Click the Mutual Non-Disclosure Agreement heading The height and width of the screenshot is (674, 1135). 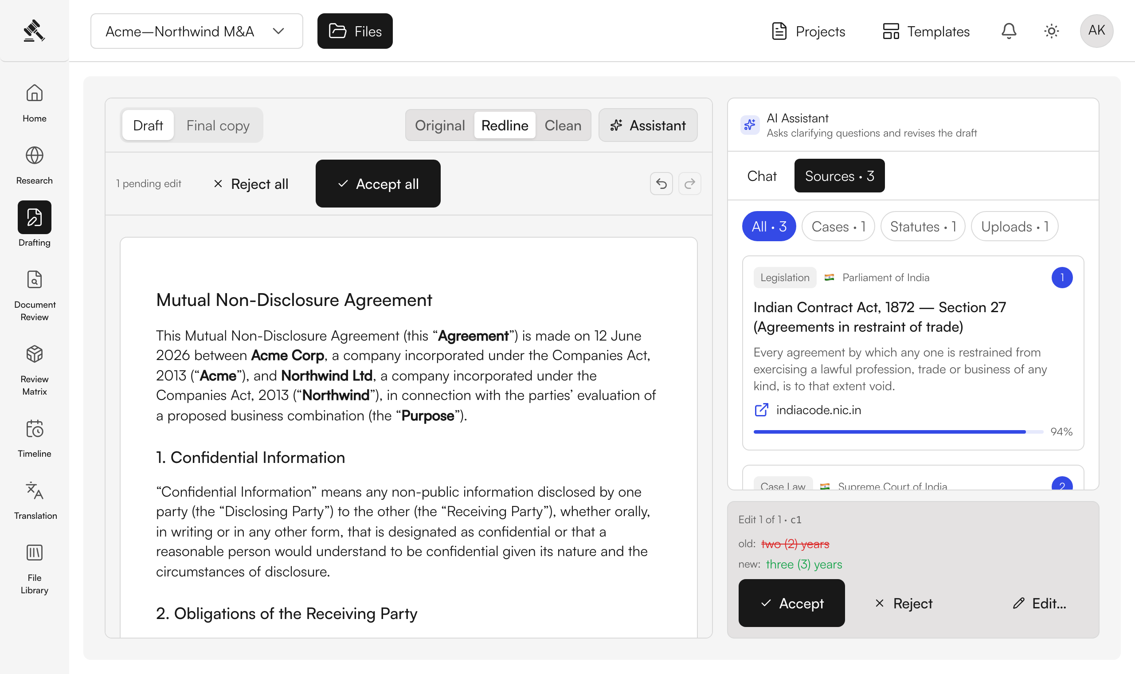click(x=294, y=300)
